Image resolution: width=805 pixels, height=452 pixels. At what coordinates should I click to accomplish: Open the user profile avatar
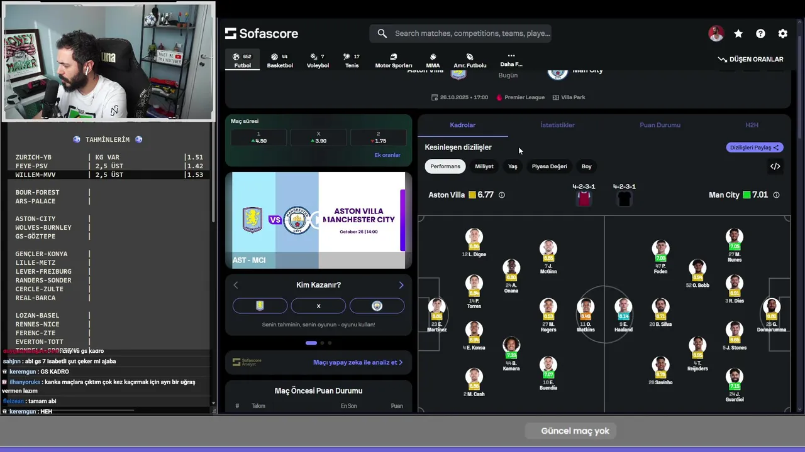click(716, 34)
